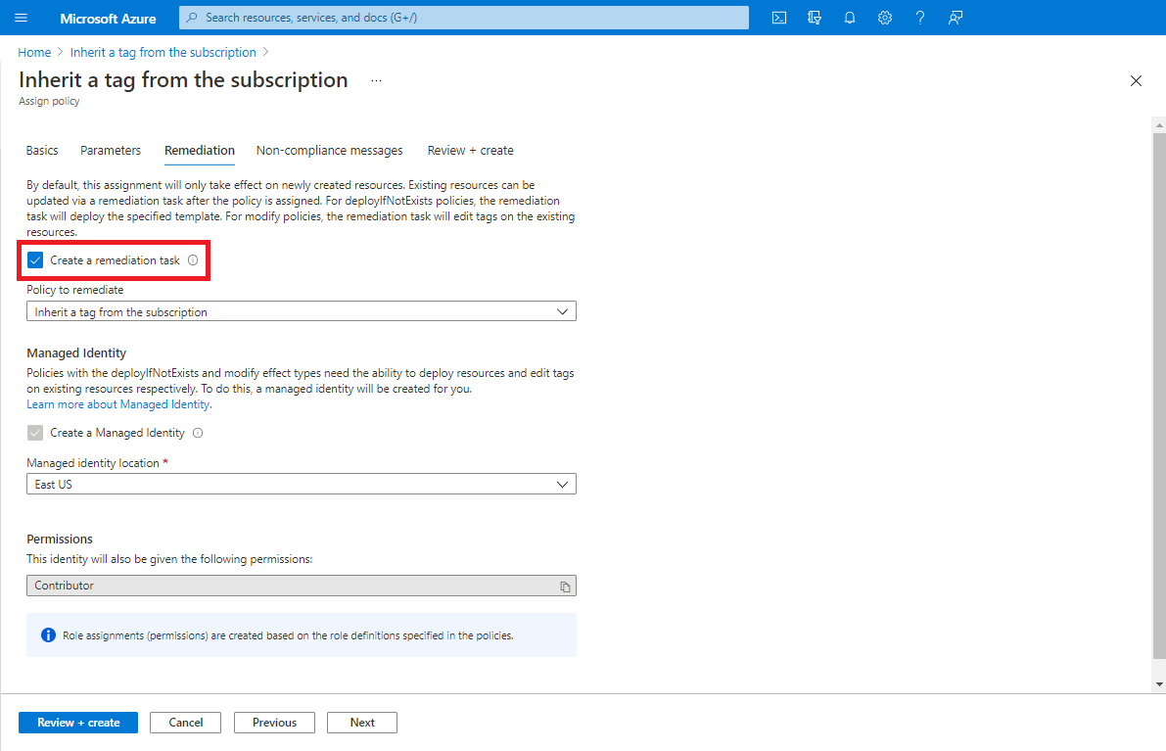Follow Learn more about Managed Identity link

click(117, 404)
